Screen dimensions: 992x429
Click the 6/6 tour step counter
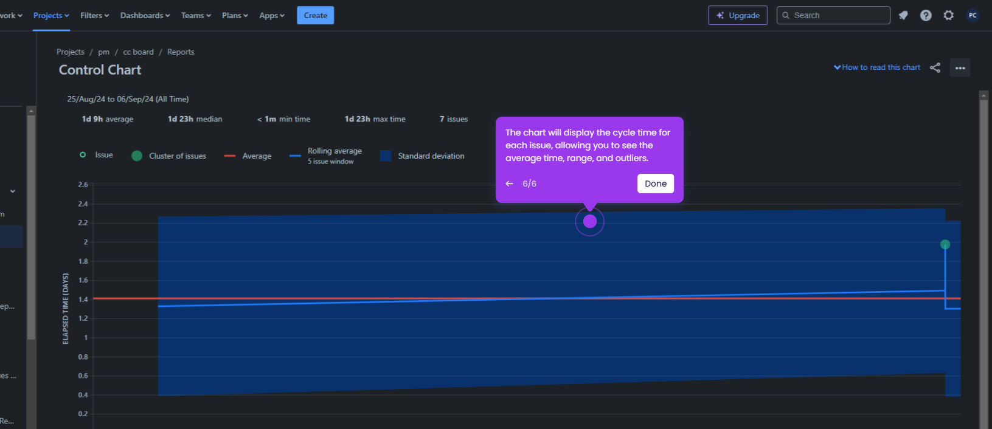click(530, 184)
